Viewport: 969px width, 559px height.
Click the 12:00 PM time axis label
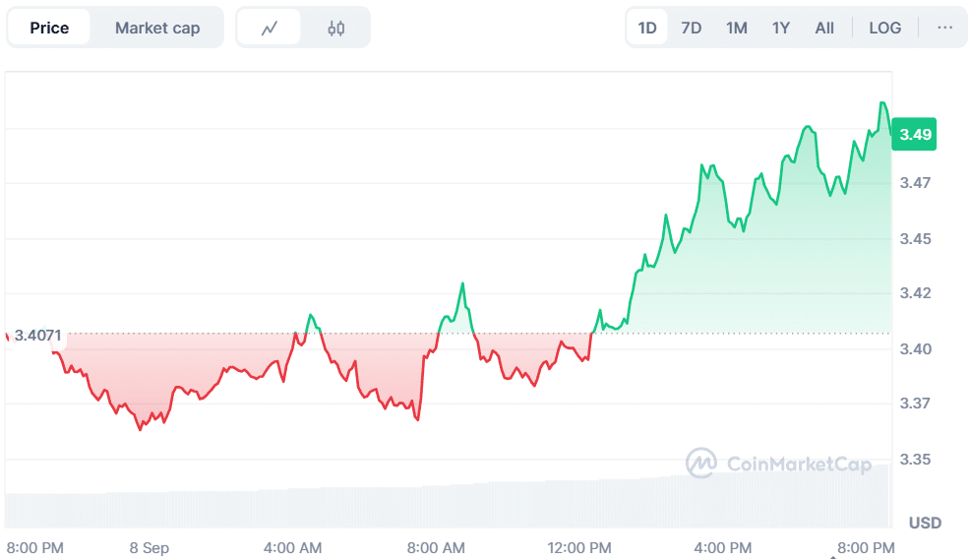tap(580, 547)
